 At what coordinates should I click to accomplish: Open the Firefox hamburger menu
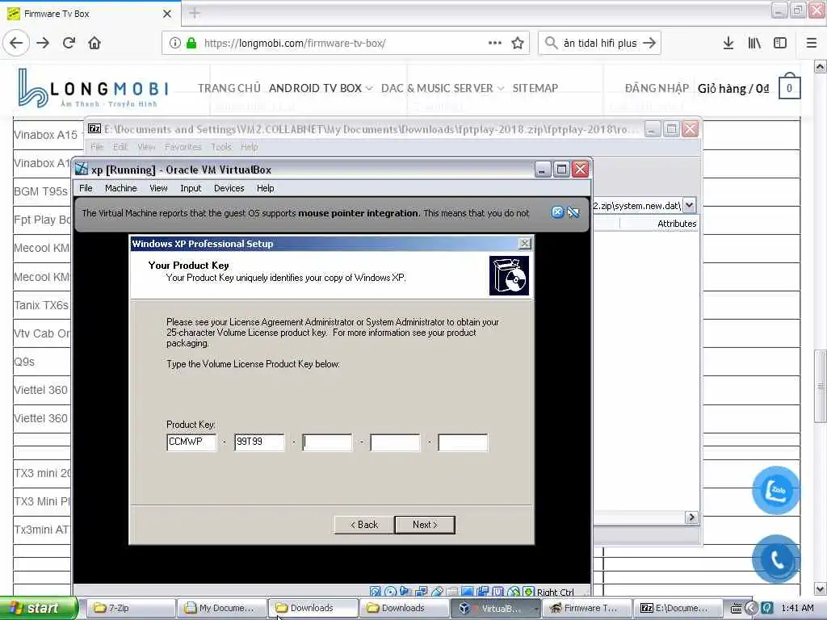click(812, 43)
